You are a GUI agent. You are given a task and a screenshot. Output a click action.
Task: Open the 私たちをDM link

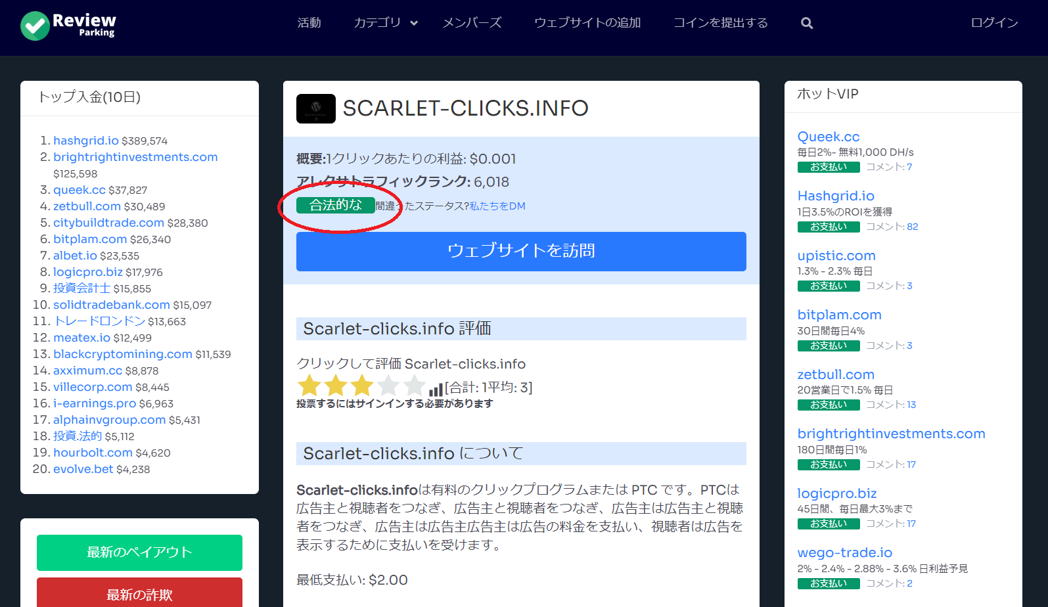click(x=497, y=206)
